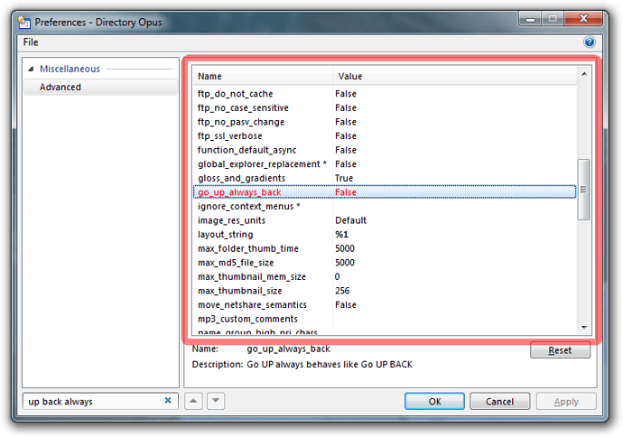Select the global_explorer_replacement row
623x437 pixels.
tap(385, 164)
